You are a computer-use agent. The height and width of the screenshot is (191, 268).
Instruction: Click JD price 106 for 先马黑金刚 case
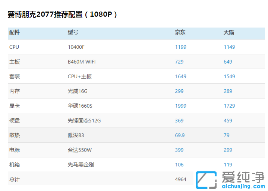pos(179,165)
